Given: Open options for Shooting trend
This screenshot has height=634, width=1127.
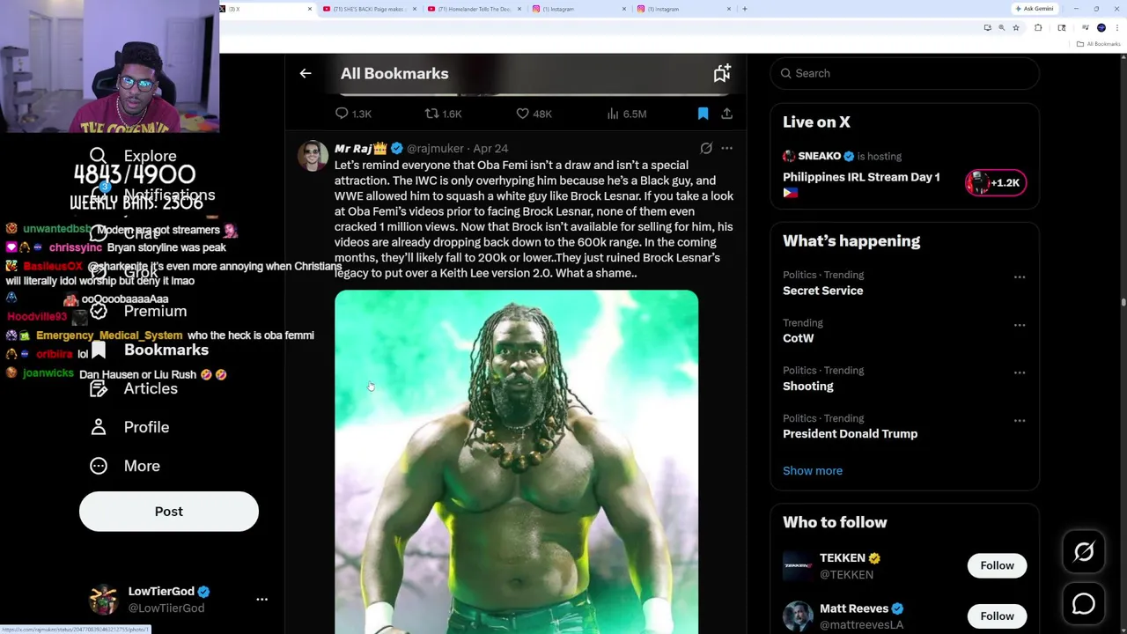Looking at the screenshot, I should [1019, 372].
